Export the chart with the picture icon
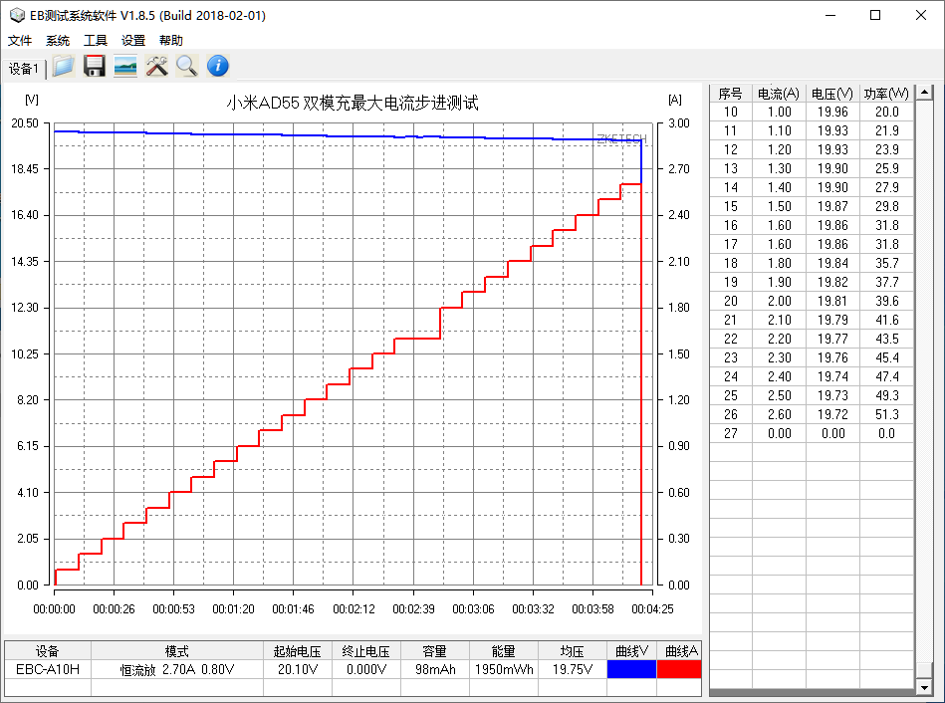The width and height of the screenshot is (945, 703). click(x=125, y=66)
